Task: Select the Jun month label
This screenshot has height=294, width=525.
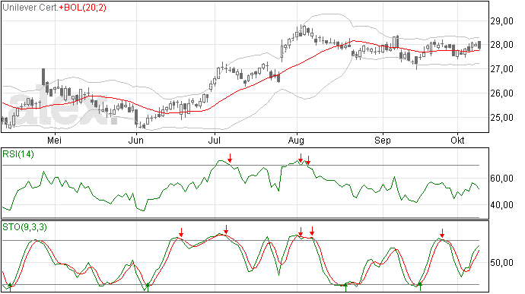Action: 136,140
